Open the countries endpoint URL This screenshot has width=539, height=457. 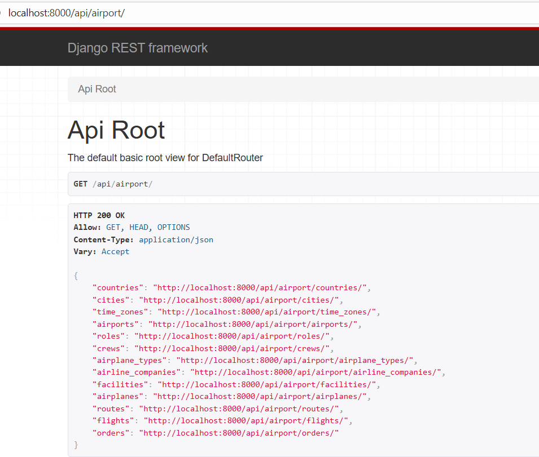click(261, 288)
